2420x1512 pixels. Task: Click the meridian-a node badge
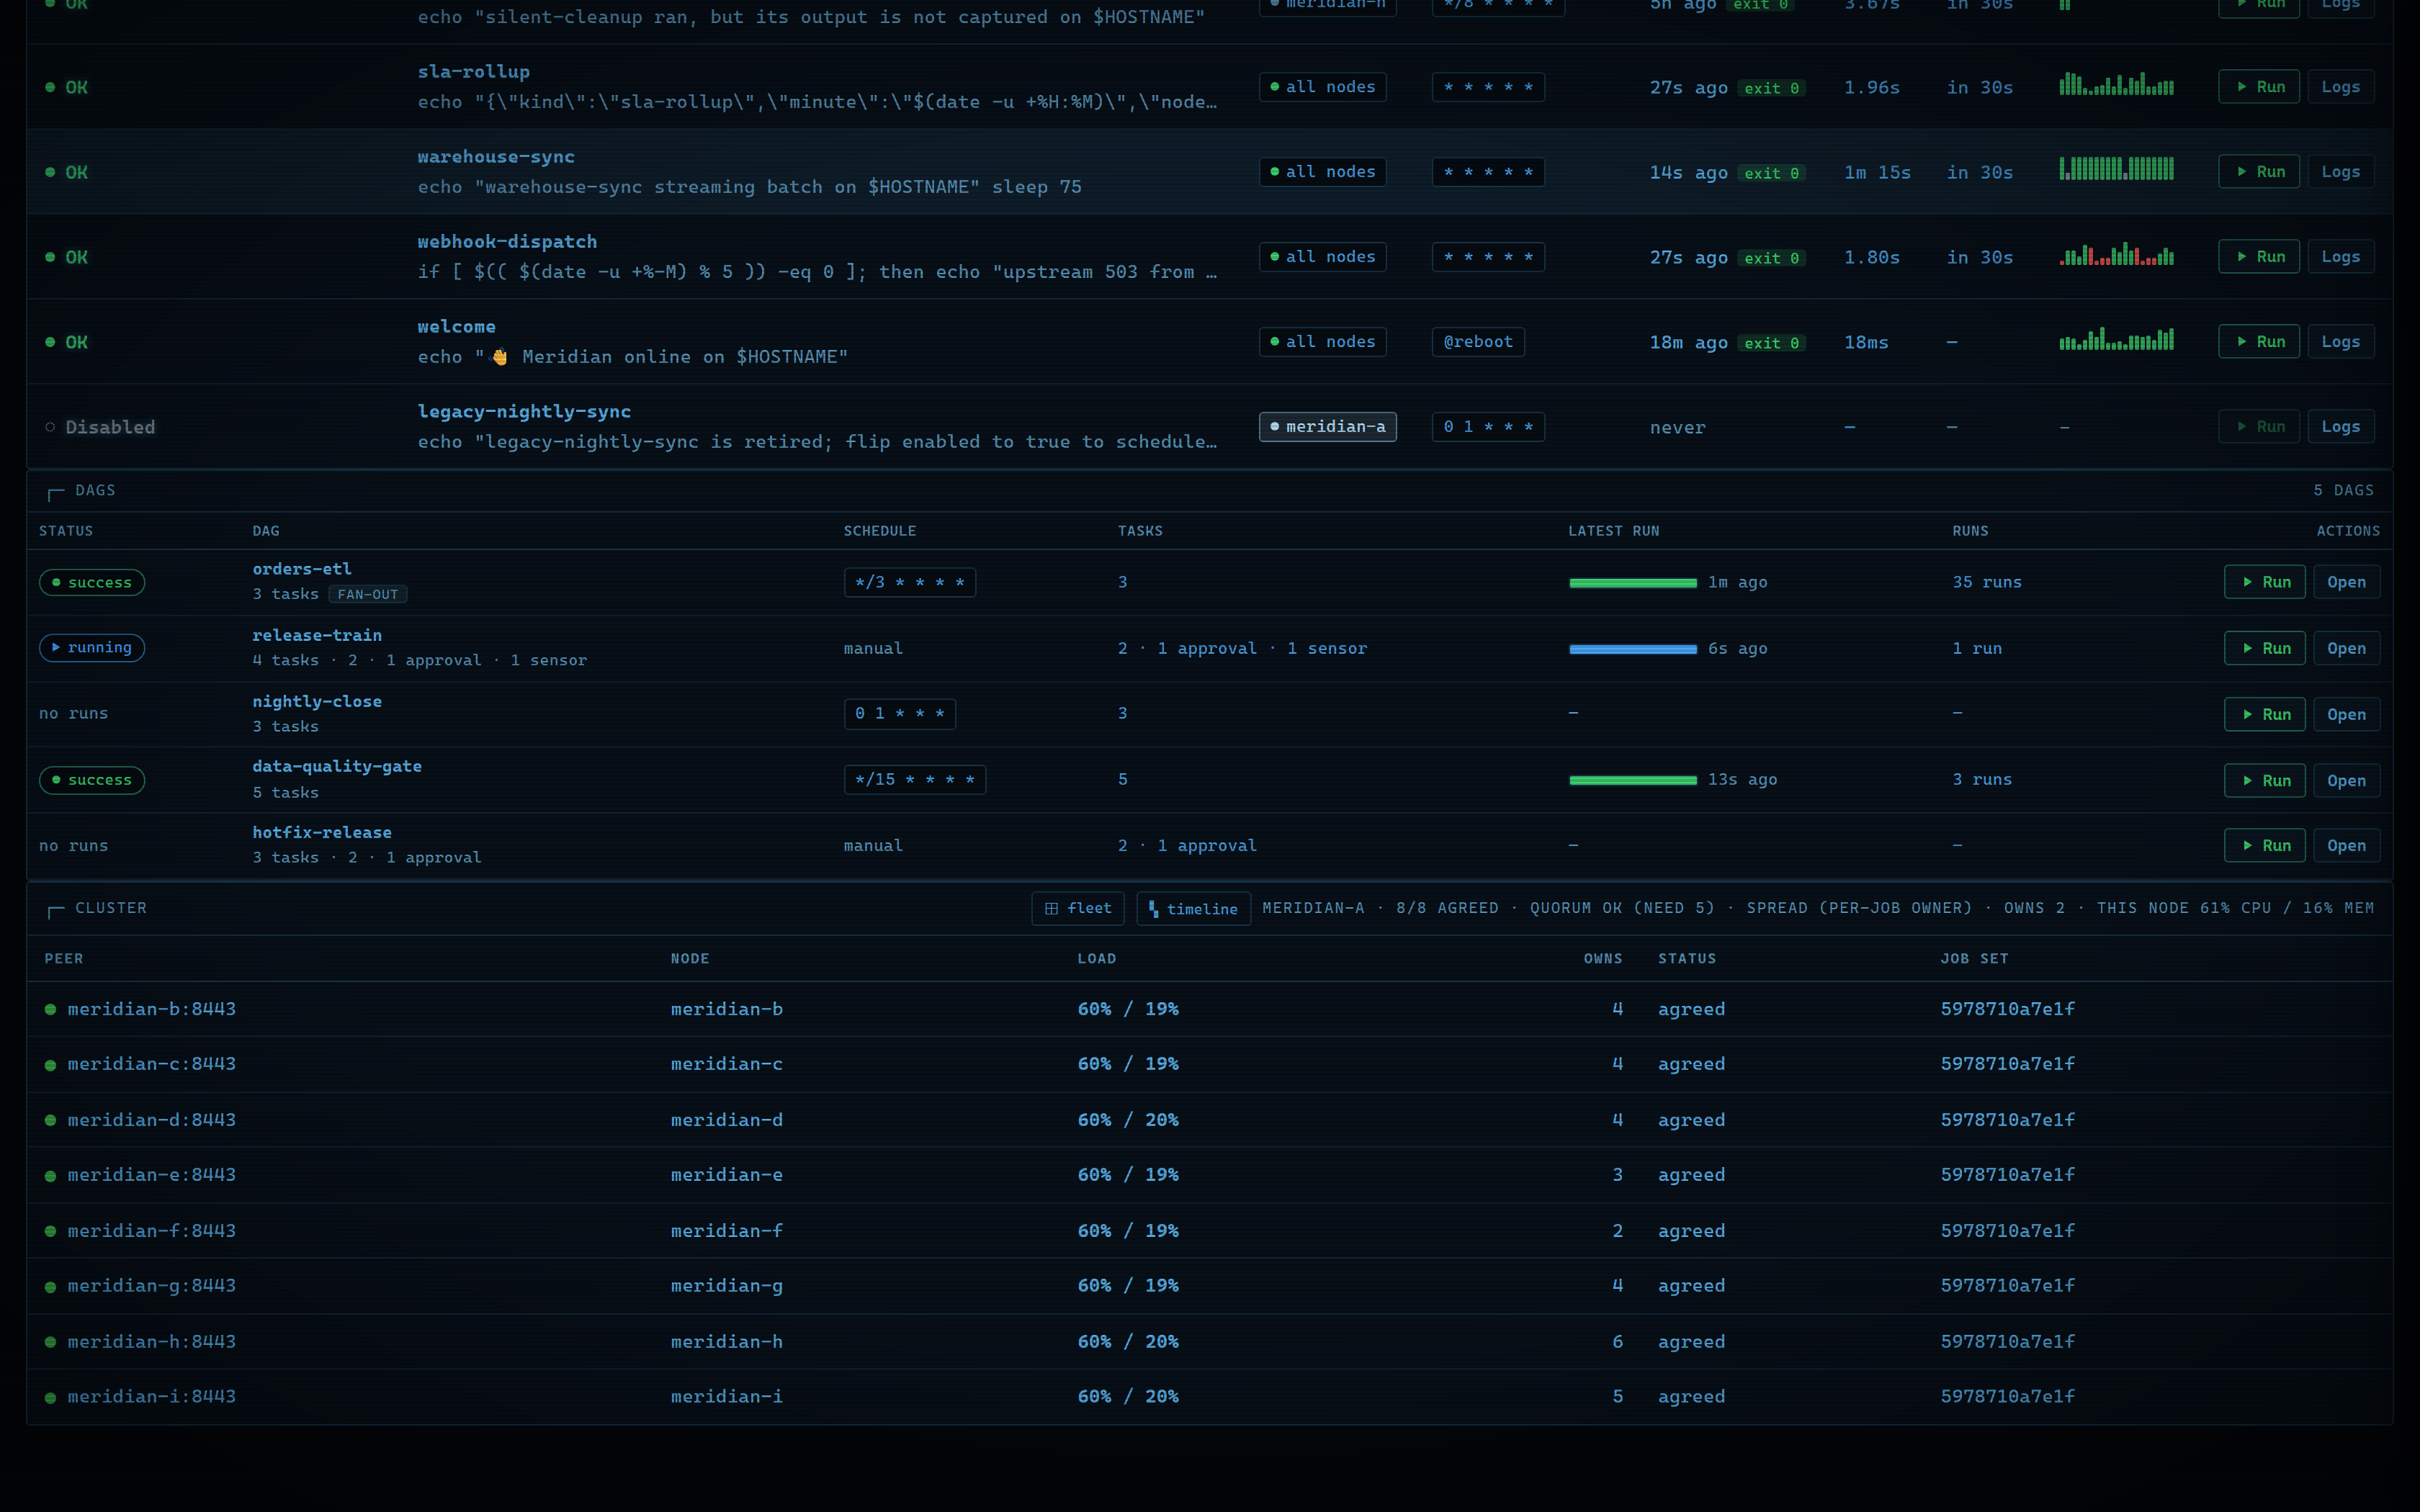pos(1327,427)
